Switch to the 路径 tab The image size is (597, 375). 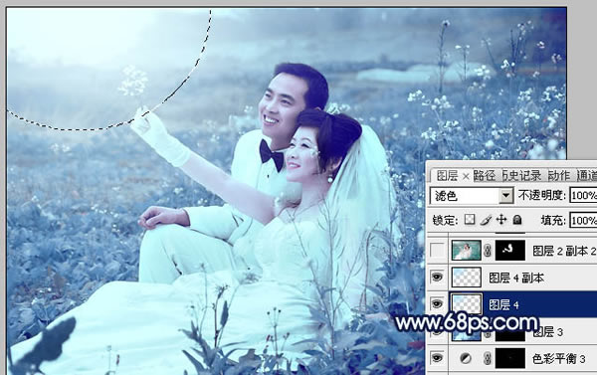point(484,175)
